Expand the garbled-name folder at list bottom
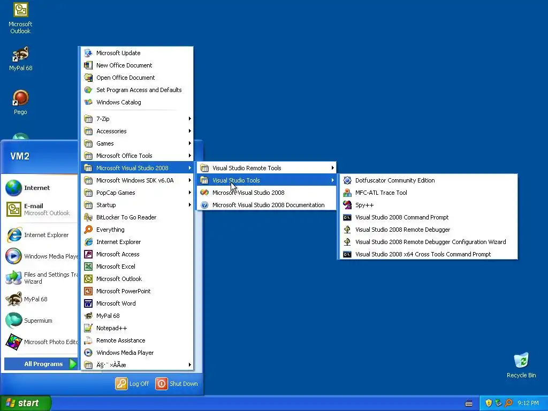Viewport: 548px width, 411px height. click(137, 365)
